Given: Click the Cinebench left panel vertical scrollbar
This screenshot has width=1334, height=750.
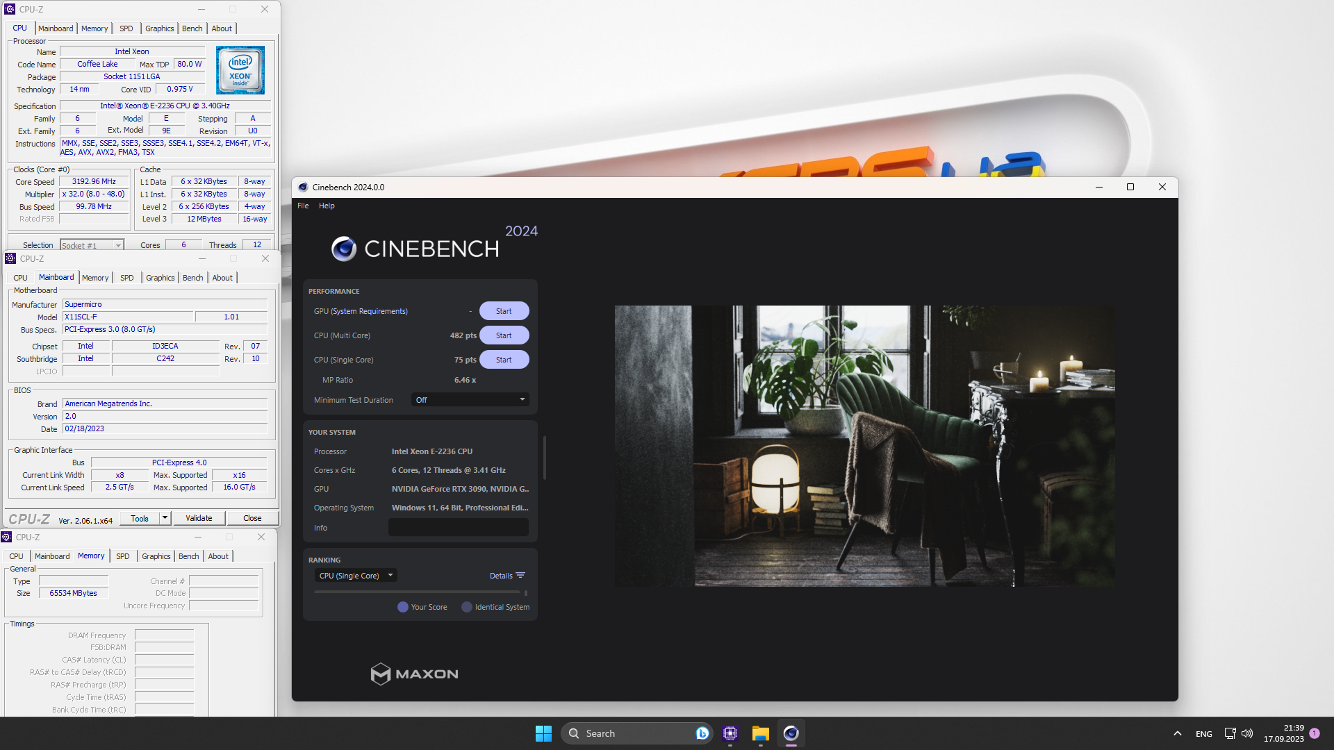Looking at the screenshot, I should (545, 458).
